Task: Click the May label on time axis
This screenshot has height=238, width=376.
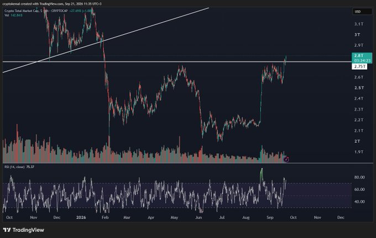Action: click(x=174, y=218)
